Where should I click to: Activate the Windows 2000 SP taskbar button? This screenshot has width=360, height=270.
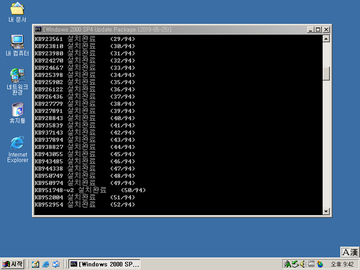[104, 264]
